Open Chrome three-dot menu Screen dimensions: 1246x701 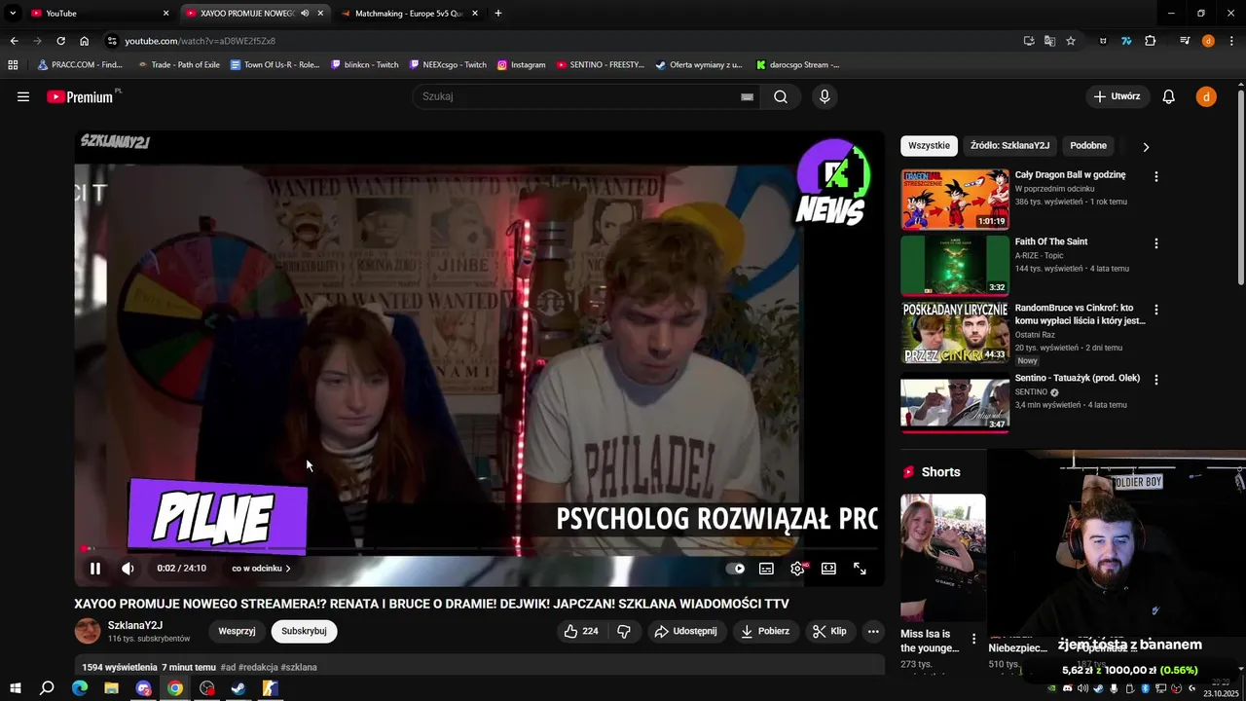tap(1231, 41)
